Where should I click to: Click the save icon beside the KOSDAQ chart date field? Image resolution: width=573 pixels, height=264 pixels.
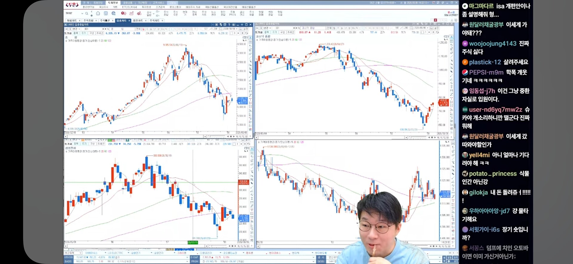[432, 28]
